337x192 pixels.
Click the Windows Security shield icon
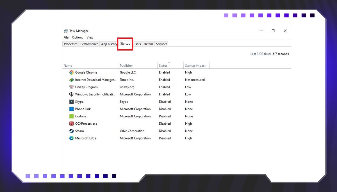tap(71, 94)
